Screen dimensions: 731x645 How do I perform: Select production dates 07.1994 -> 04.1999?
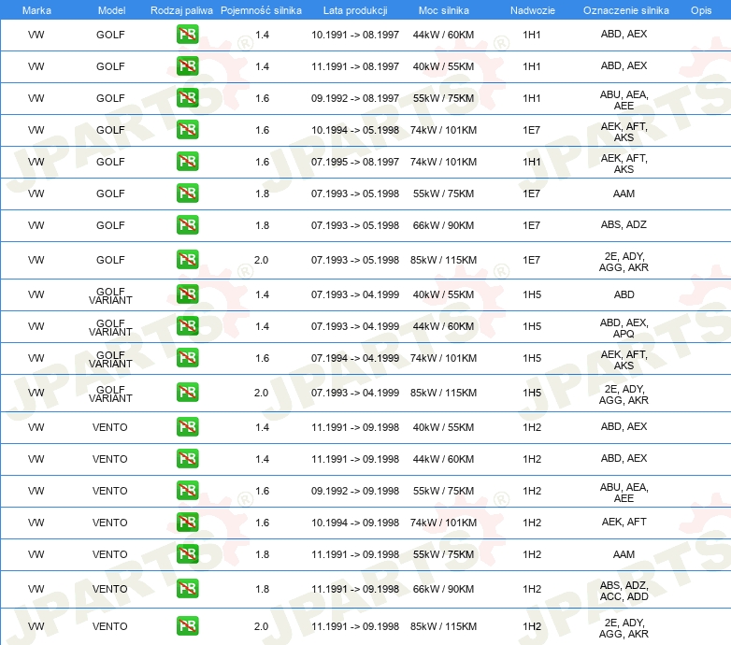pyautogui.click(x=355, y=358)
